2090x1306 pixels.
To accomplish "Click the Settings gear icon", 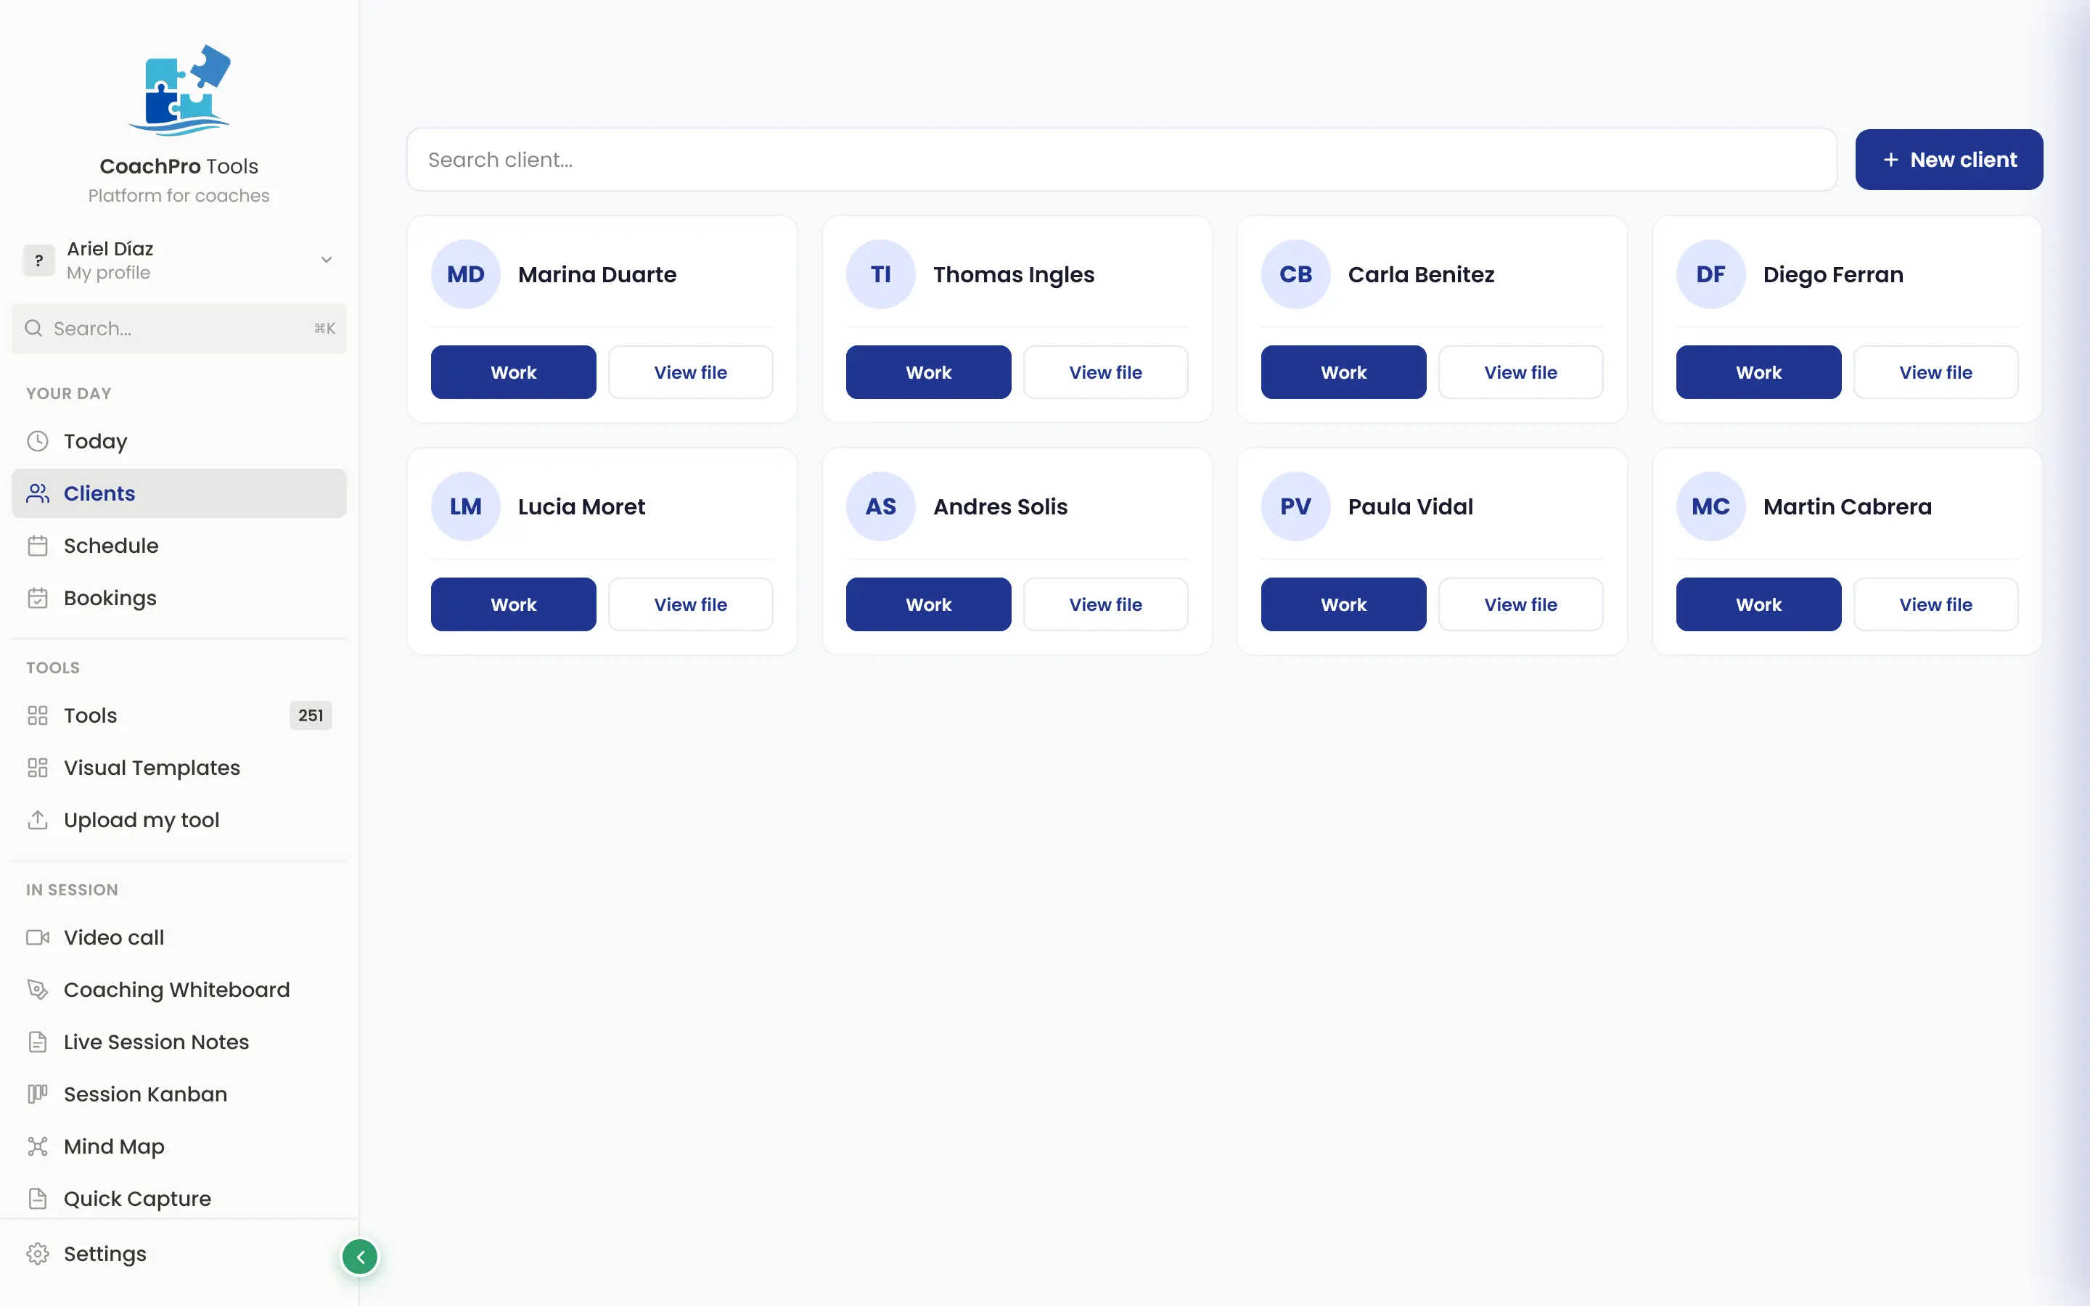I will click(x=37, y=1253).
